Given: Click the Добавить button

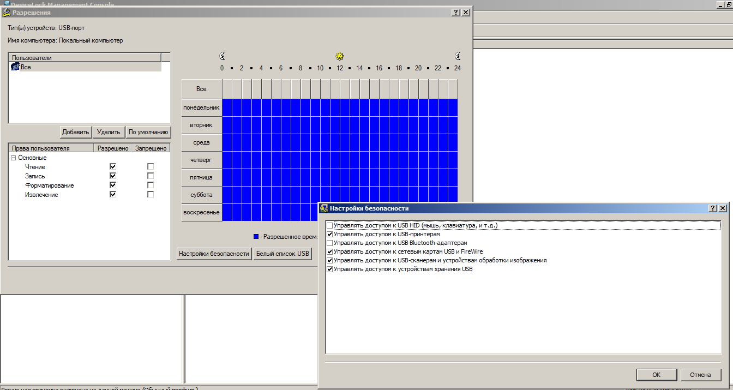Looking at the screenshot, I should (x=76, y=132).
